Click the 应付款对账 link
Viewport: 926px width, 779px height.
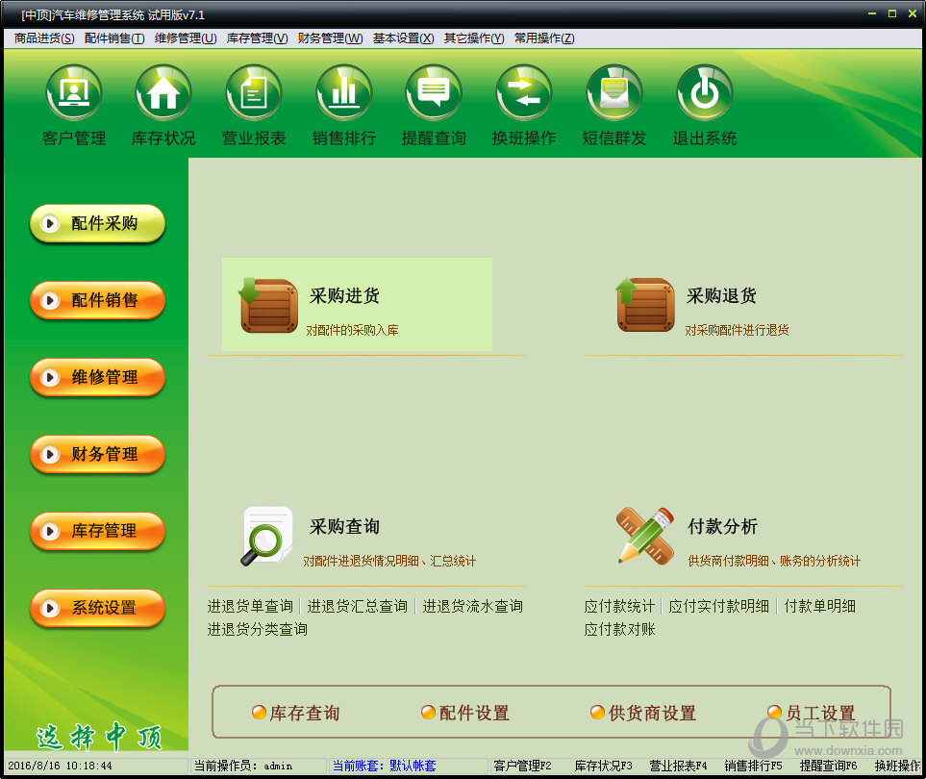[619, 629]
